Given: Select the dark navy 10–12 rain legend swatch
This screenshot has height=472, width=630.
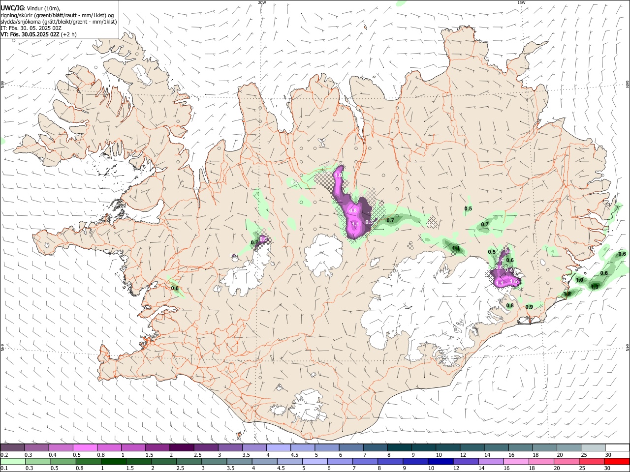Looking at the screenshot, I should 441,461.
